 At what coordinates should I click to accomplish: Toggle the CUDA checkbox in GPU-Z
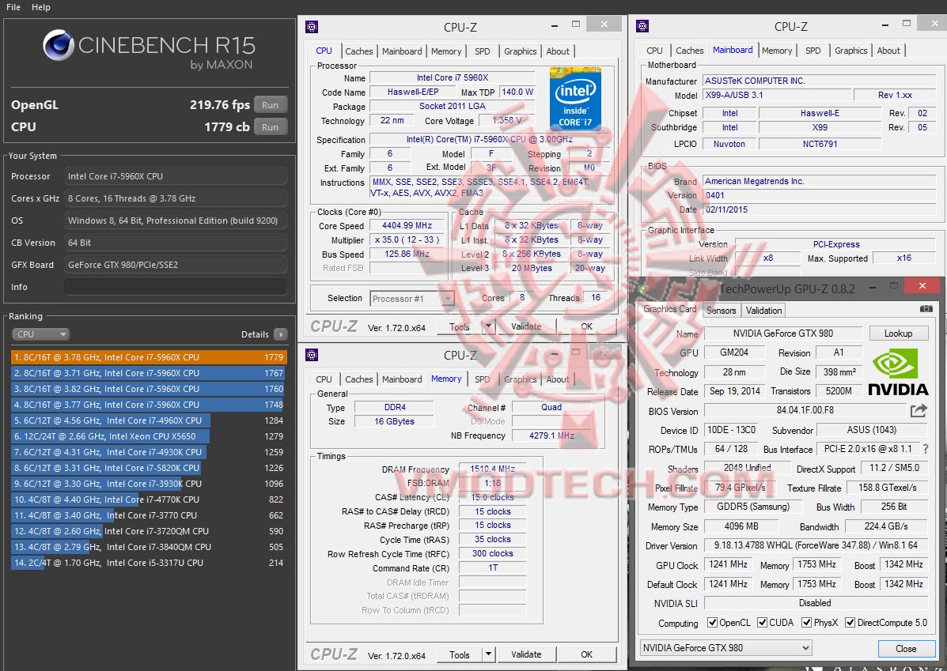(762, 622)
